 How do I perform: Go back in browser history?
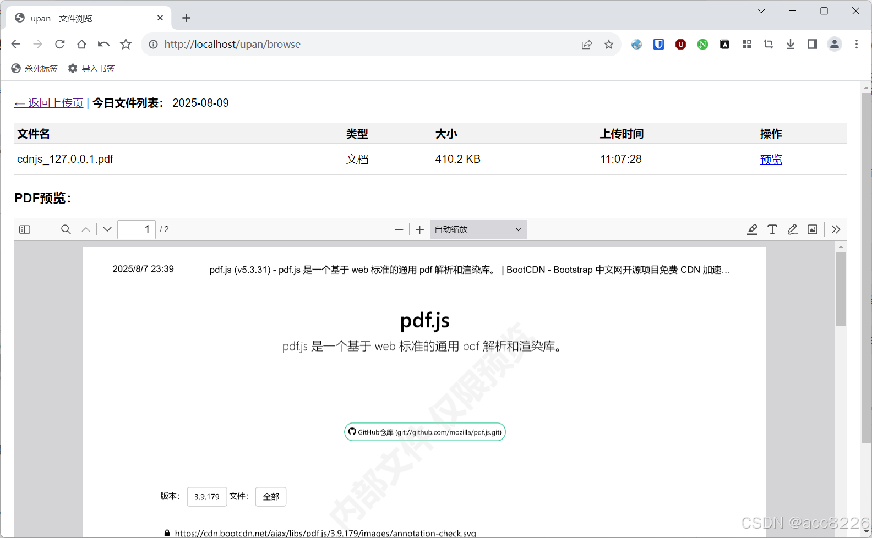(x=16, y=44)
